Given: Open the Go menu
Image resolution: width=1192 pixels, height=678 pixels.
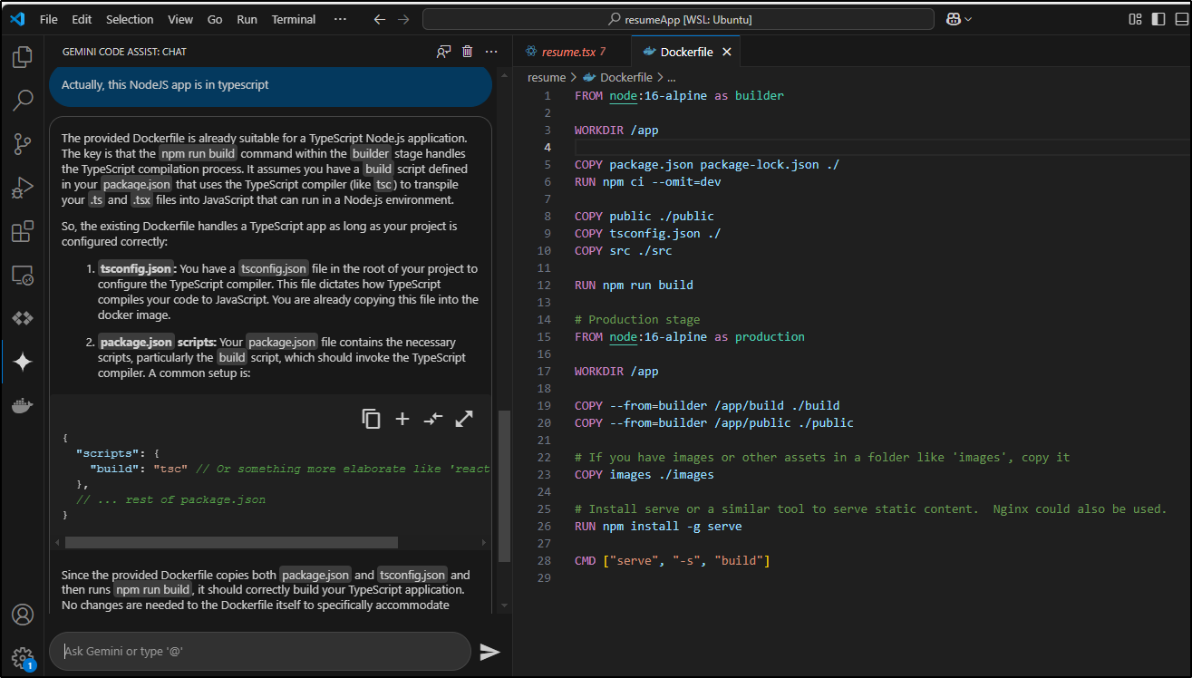Looking at the screenshot, I should (x=215, y=19).
